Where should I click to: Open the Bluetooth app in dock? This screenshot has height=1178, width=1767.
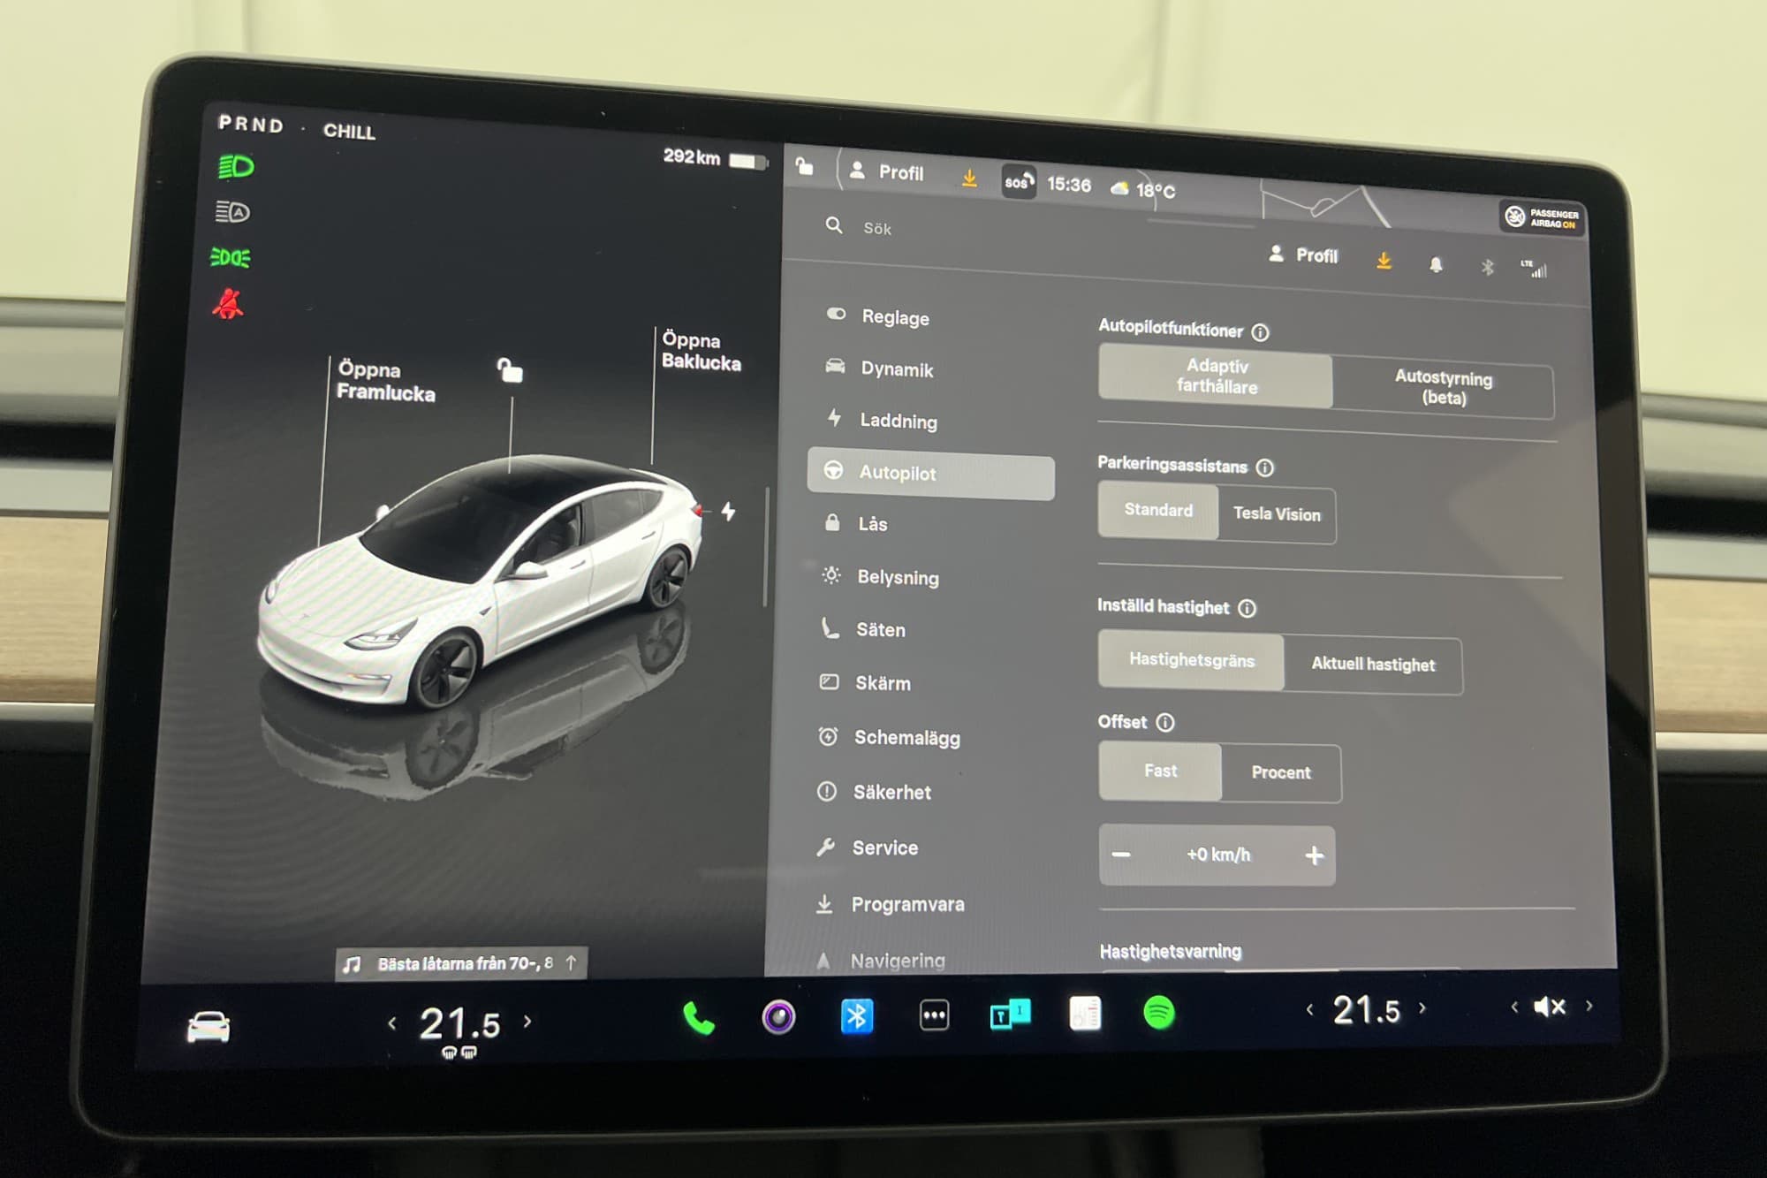tap(856, 1016)
